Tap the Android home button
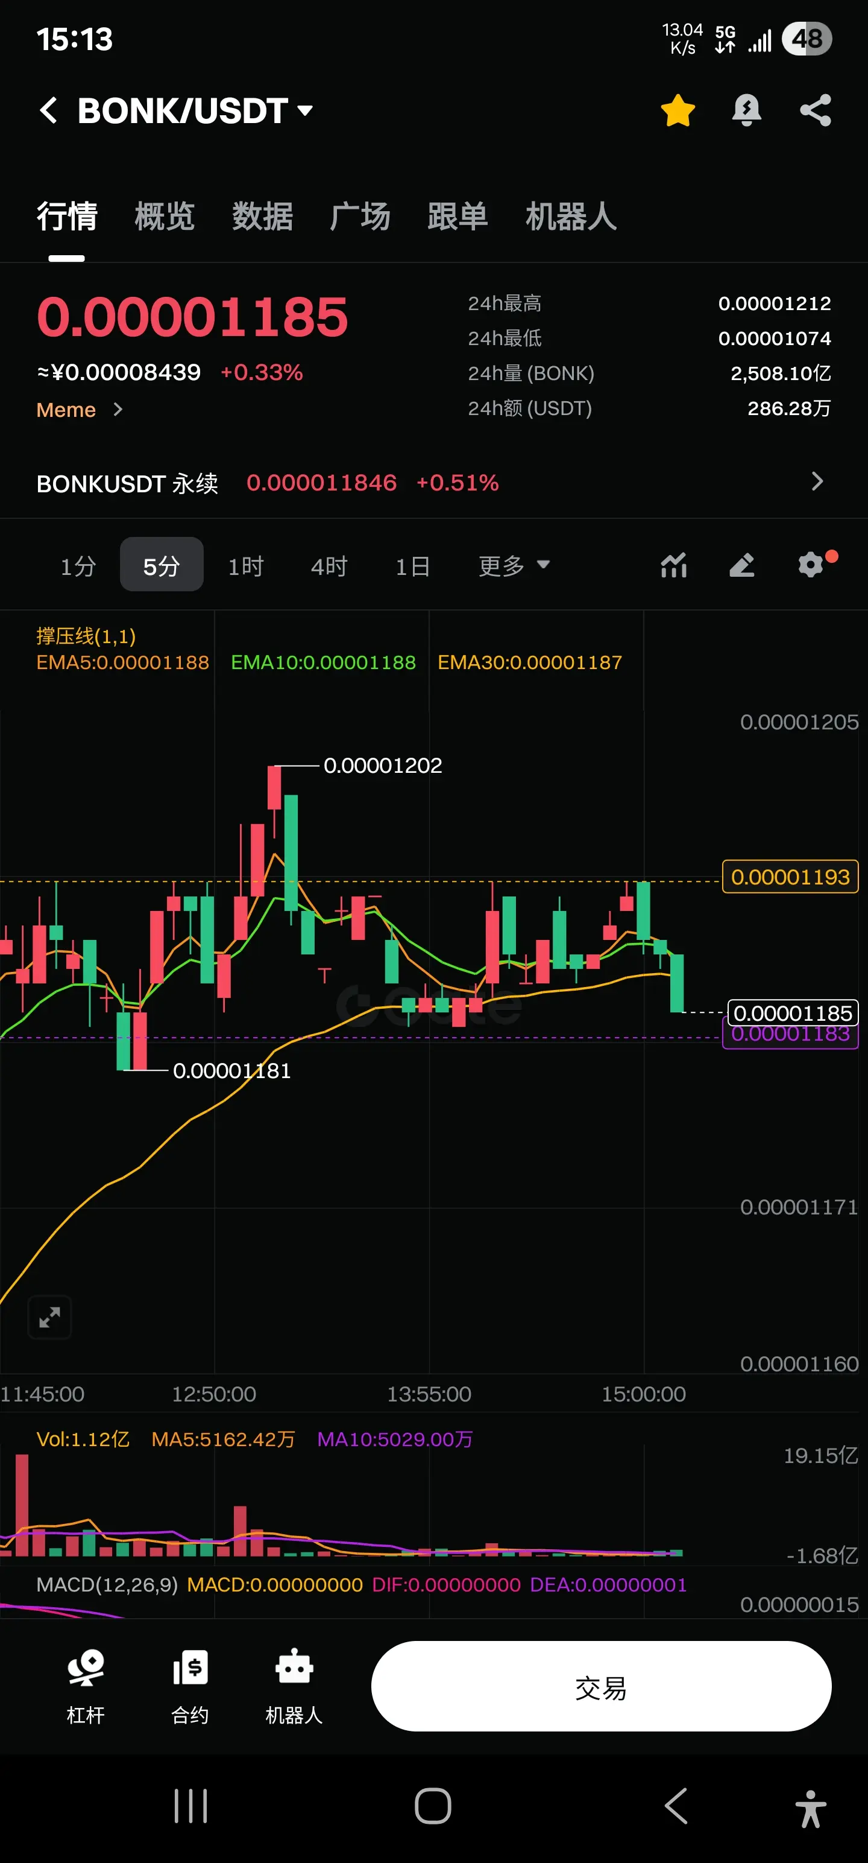 pyautogui.click(x=433, y=1806)
